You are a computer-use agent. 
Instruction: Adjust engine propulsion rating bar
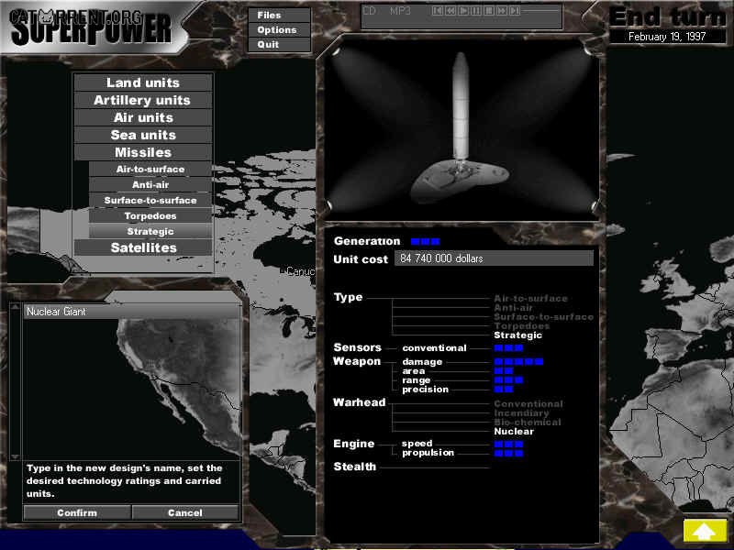tap(509, 453)
